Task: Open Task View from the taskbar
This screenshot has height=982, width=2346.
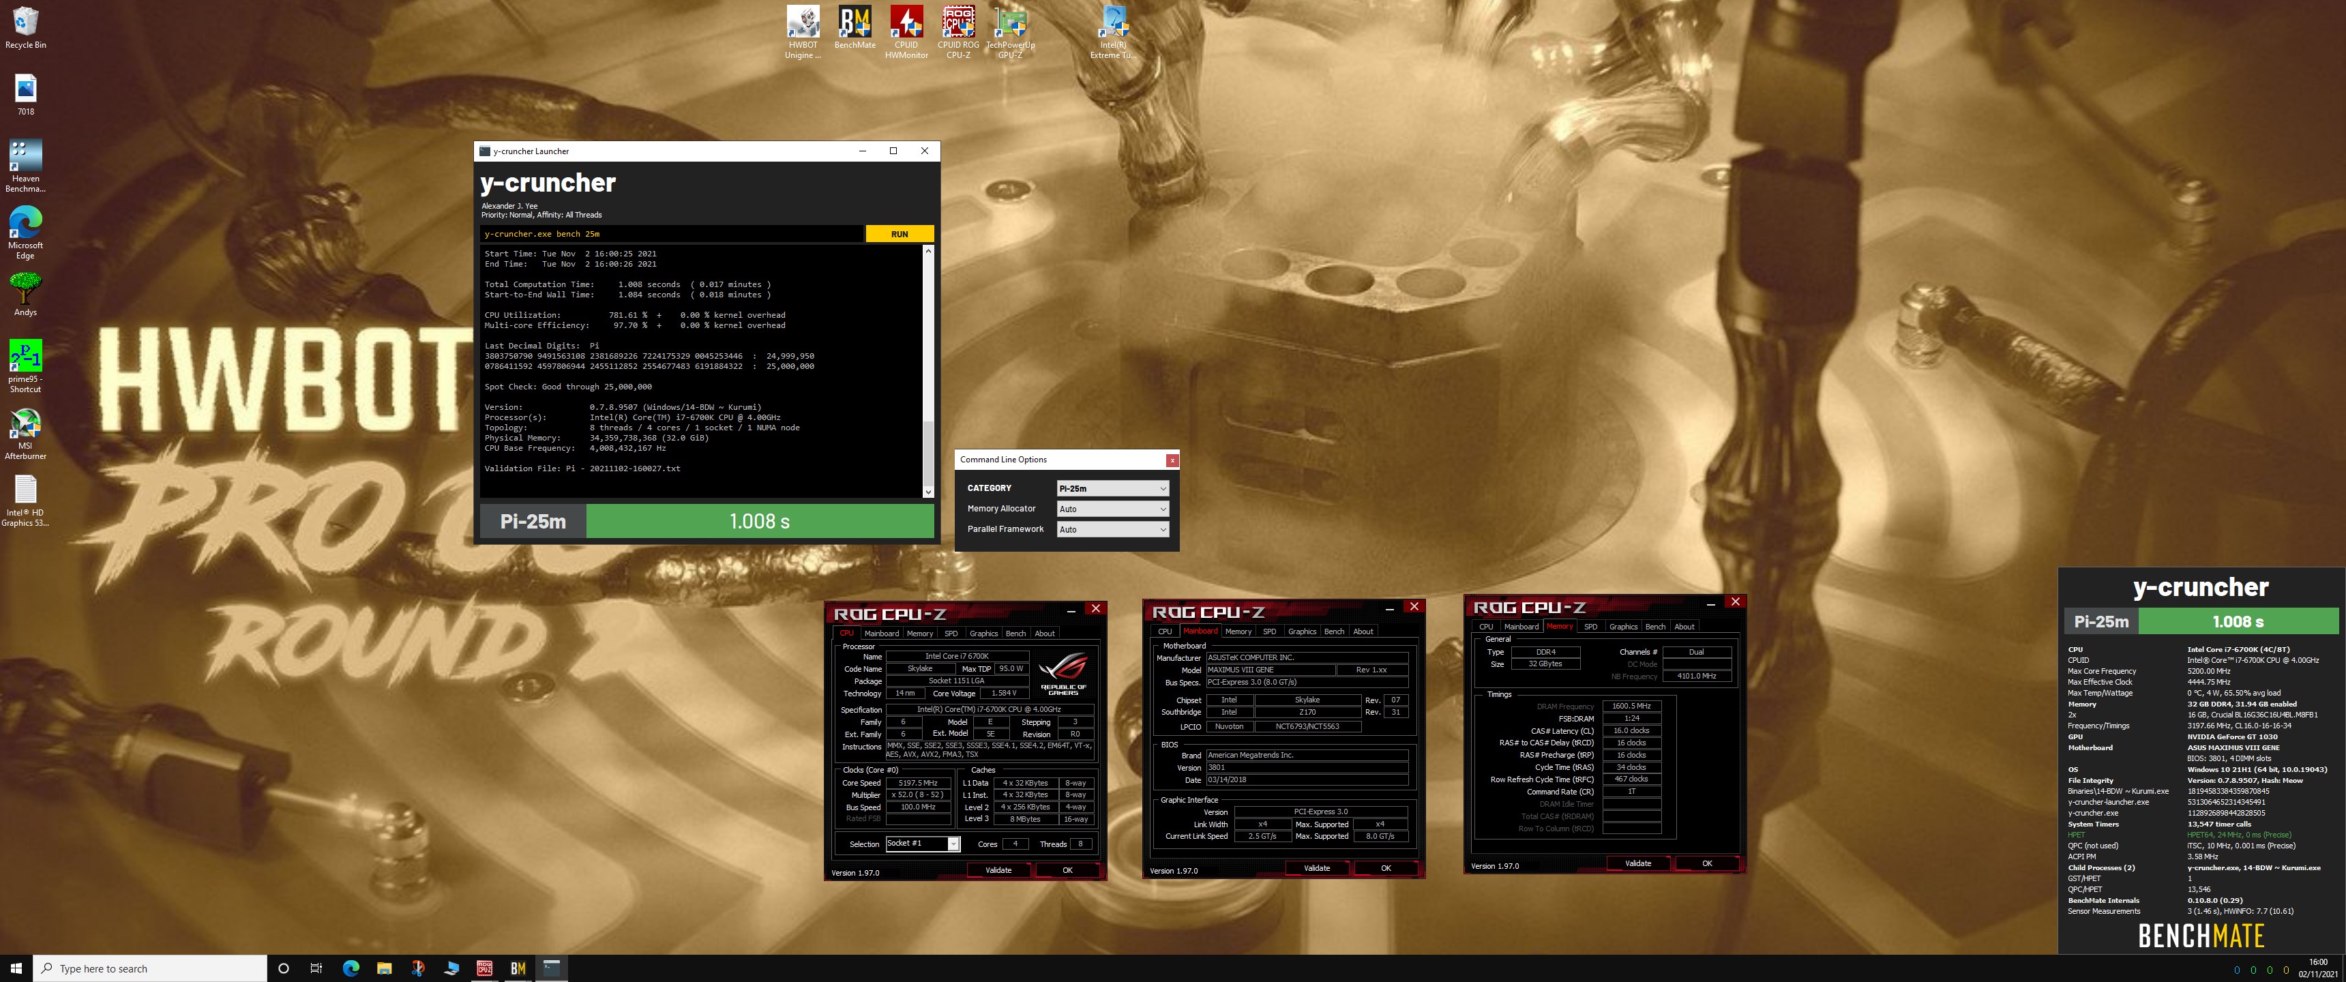Action: tap(316, 968)
